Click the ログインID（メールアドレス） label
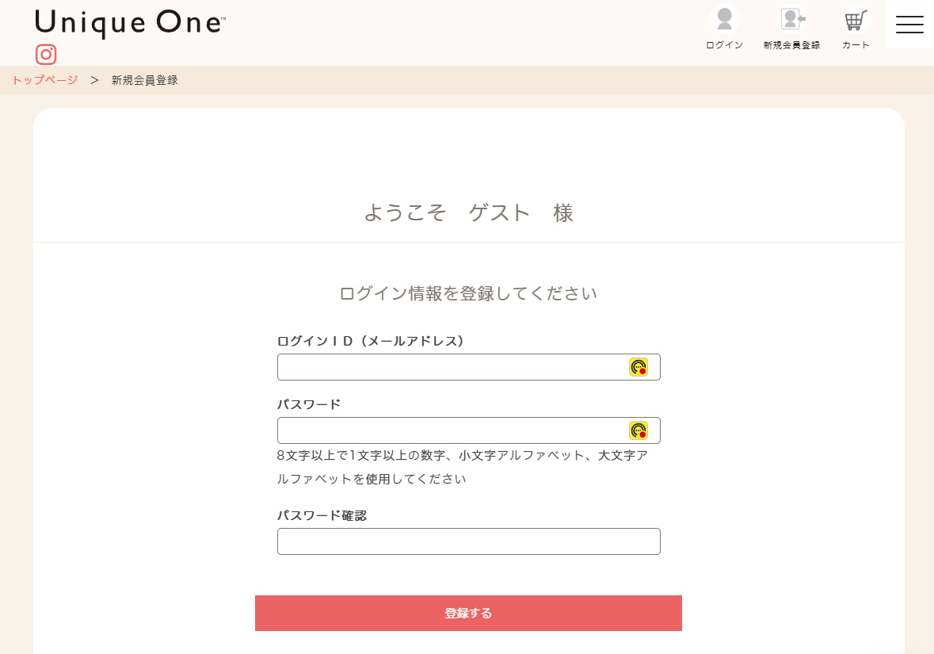Image resolution: width=934 pixels, height=654 pixels. point(370,341)
